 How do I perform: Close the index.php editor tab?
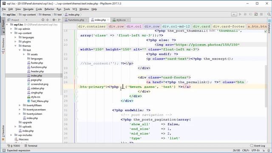[108, 20]
